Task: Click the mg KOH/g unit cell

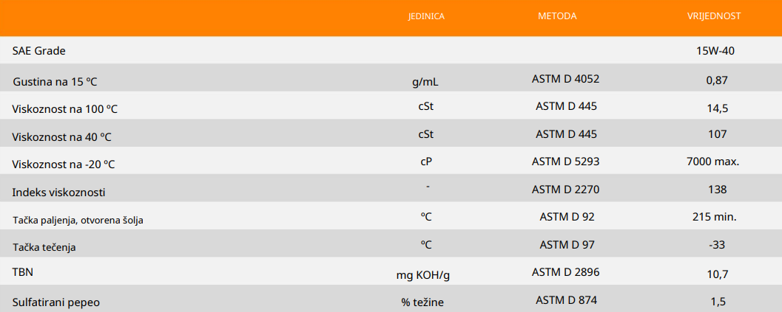Action: tap(423, 275)
